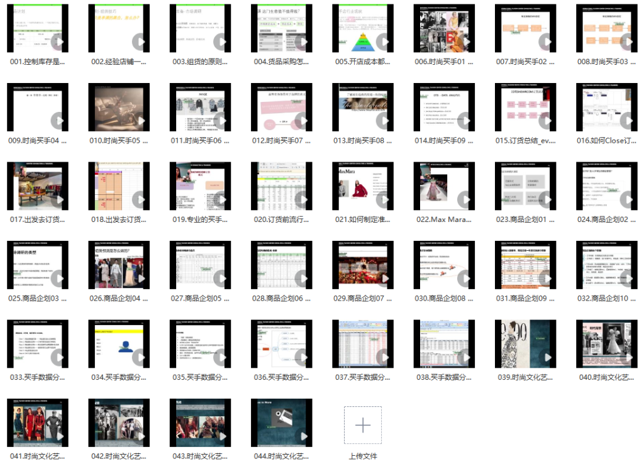Start video 016.如何Close订
The height and width of the screenshot is (464, 644).
[628, 121]
